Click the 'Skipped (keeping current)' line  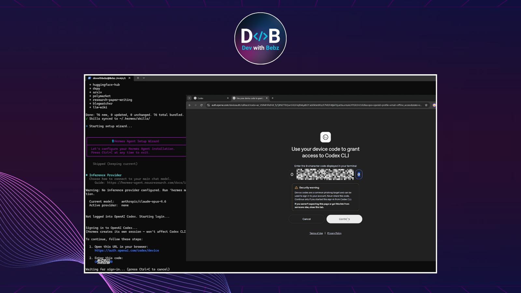(x=115, y=164)
